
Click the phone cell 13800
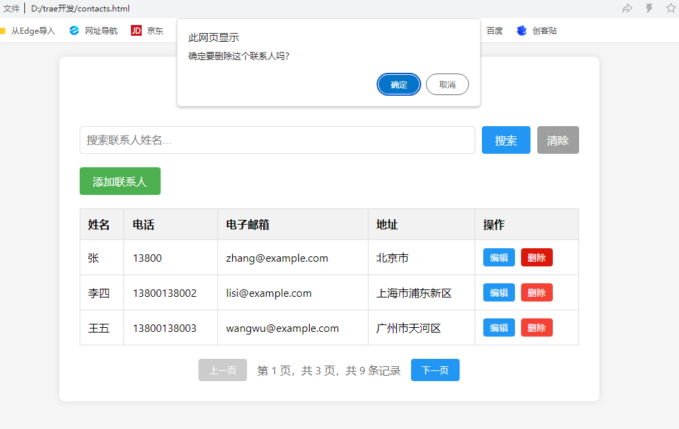click(147, 258)
